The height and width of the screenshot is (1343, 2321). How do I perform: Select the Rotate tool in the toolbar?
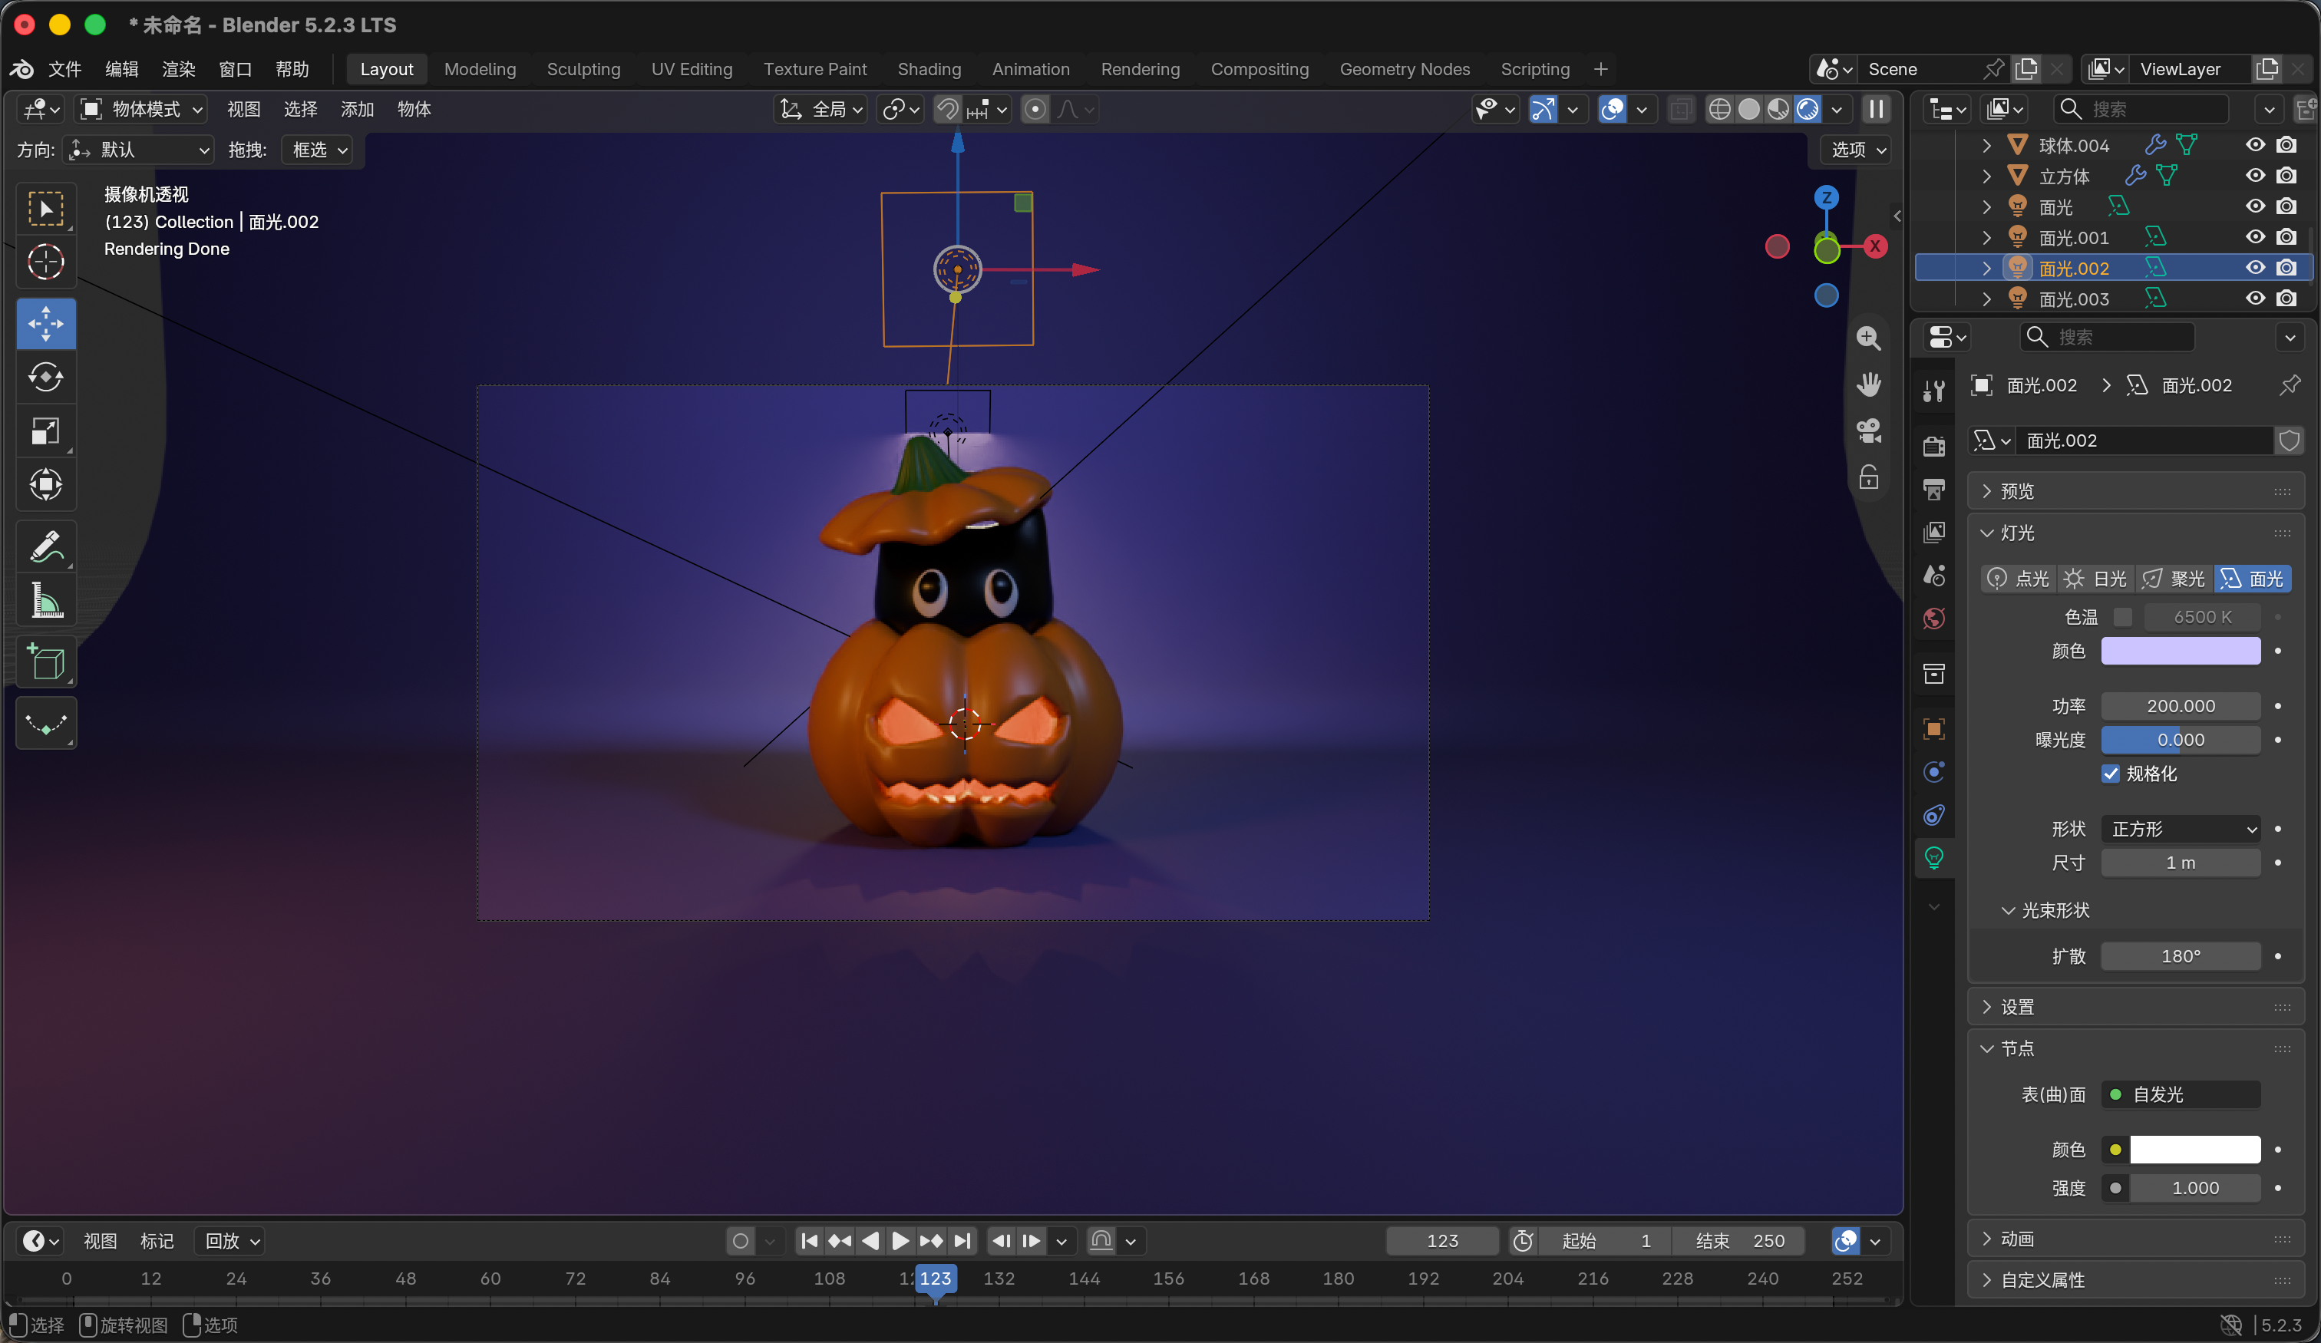pos(46,378)
